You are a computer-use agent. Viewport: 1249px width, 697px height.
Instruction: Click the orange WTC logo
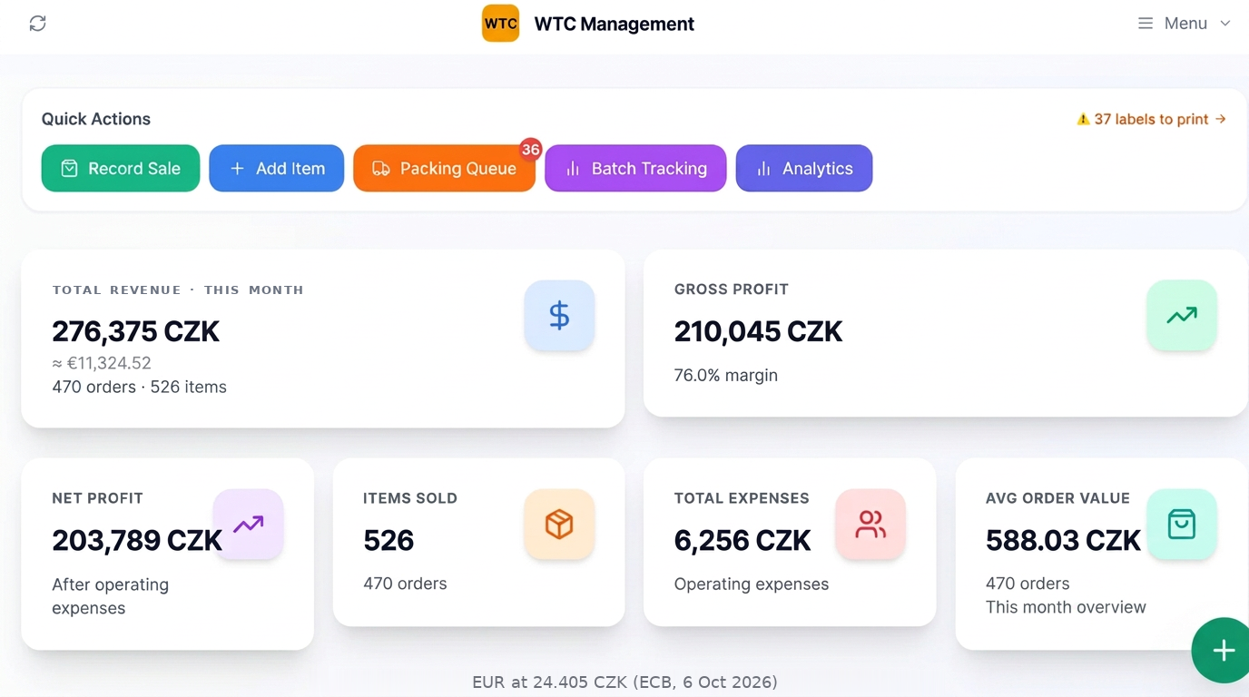click(500, 24)
